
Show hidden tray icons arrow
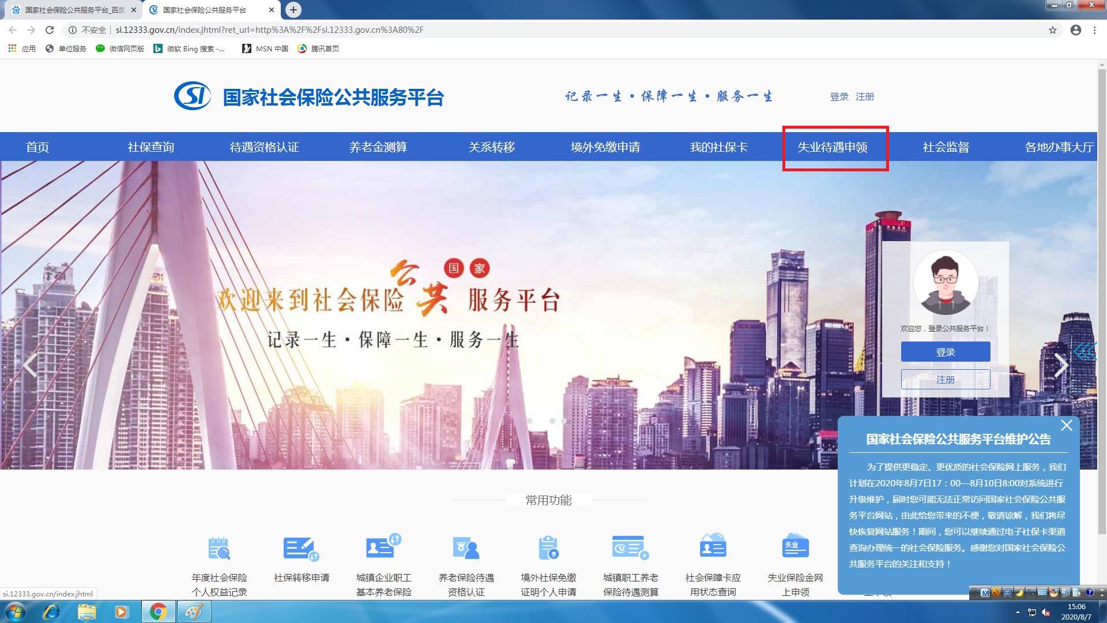1018,611
